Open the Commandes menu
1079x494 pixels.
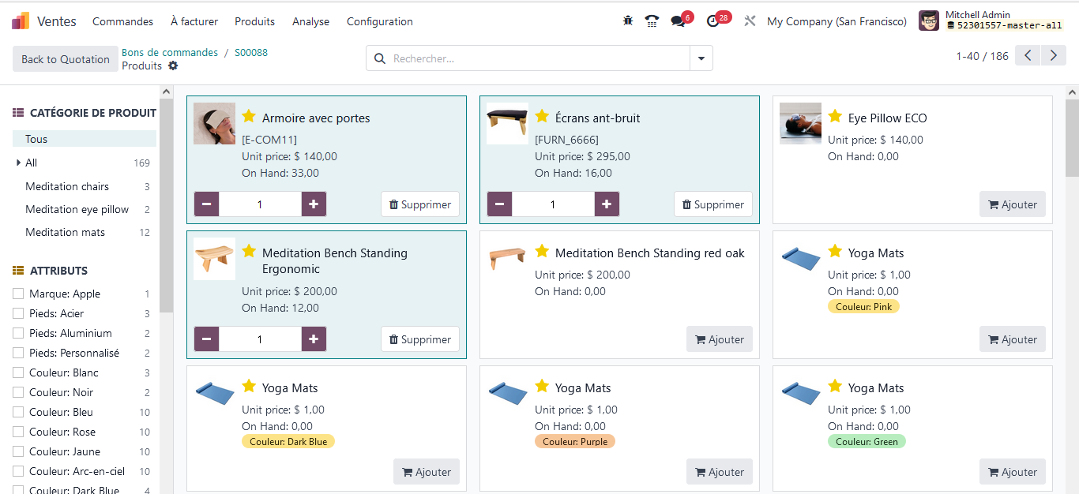(x=122, y=21)
